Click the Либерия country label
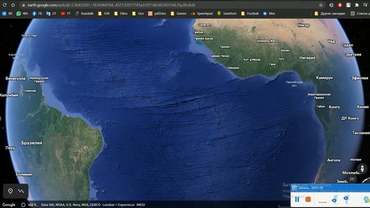 [233, 68]
